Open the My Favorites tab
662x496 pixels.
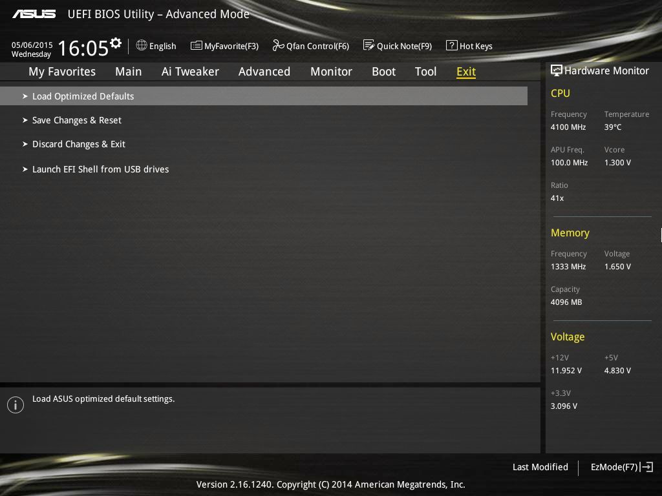point(62,72)
